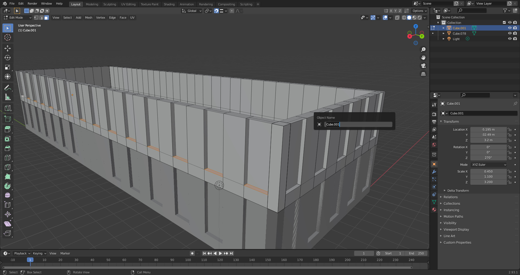Switch to the Sculpting workspace tab

[109, 4]
